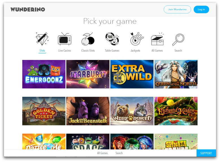Screen dimensions: 220x162
Task: Click the Search magnifying glass icon
Action: [x=178, y=39]
